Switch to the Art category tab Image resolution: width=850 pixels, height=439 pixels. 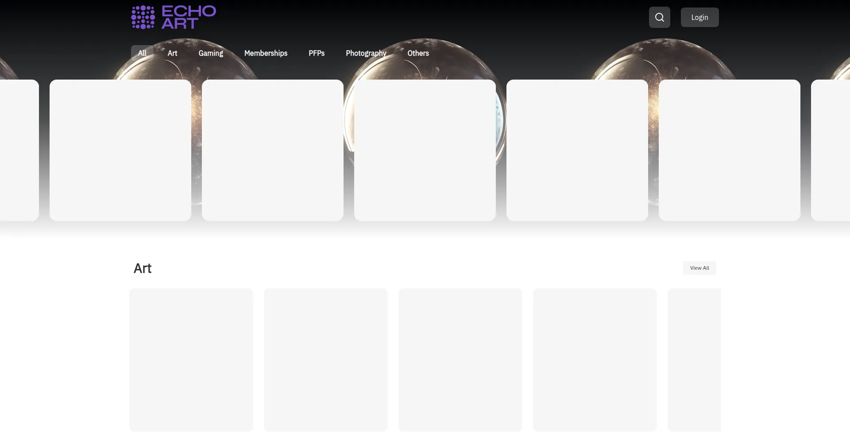pos(172,53)
